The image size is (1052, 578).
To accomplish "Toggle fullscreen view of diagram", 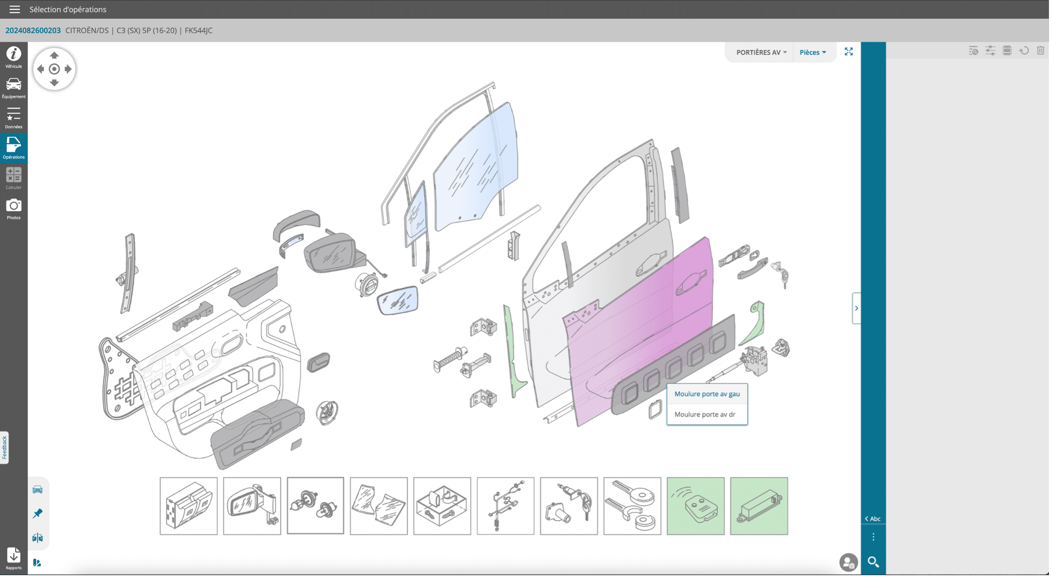I will pyautogui.click(x=849, y=52).
